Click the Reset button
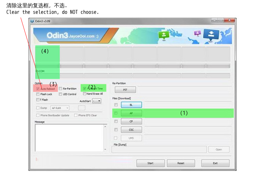The width and height of the screenshot is (265, 189). pos(181,163)
